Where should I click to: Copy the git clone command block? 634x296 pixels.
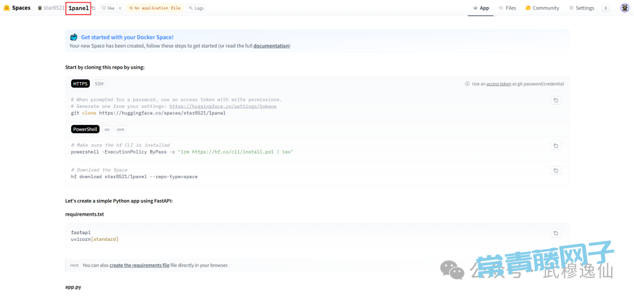(555, 100)
